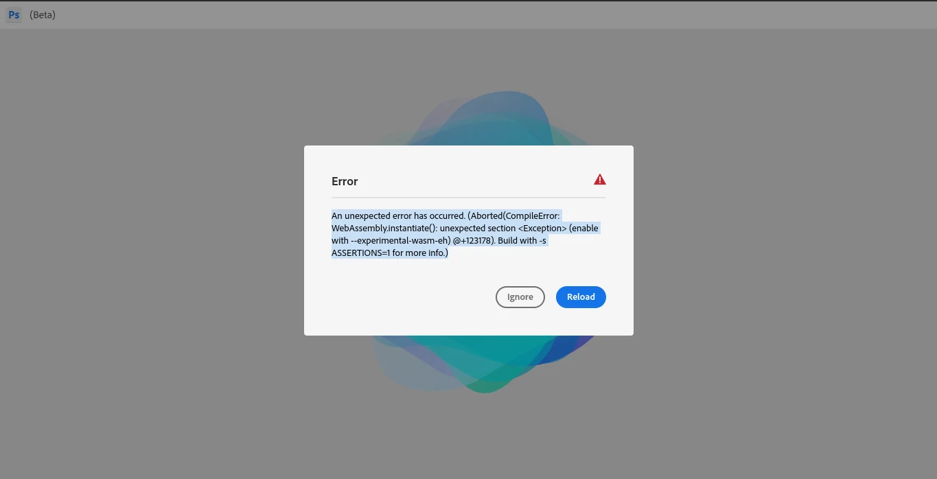Screen dimensions: 937x479
Task: Dismiss the error with the Ignore button
Action: (x=520, y=297)
